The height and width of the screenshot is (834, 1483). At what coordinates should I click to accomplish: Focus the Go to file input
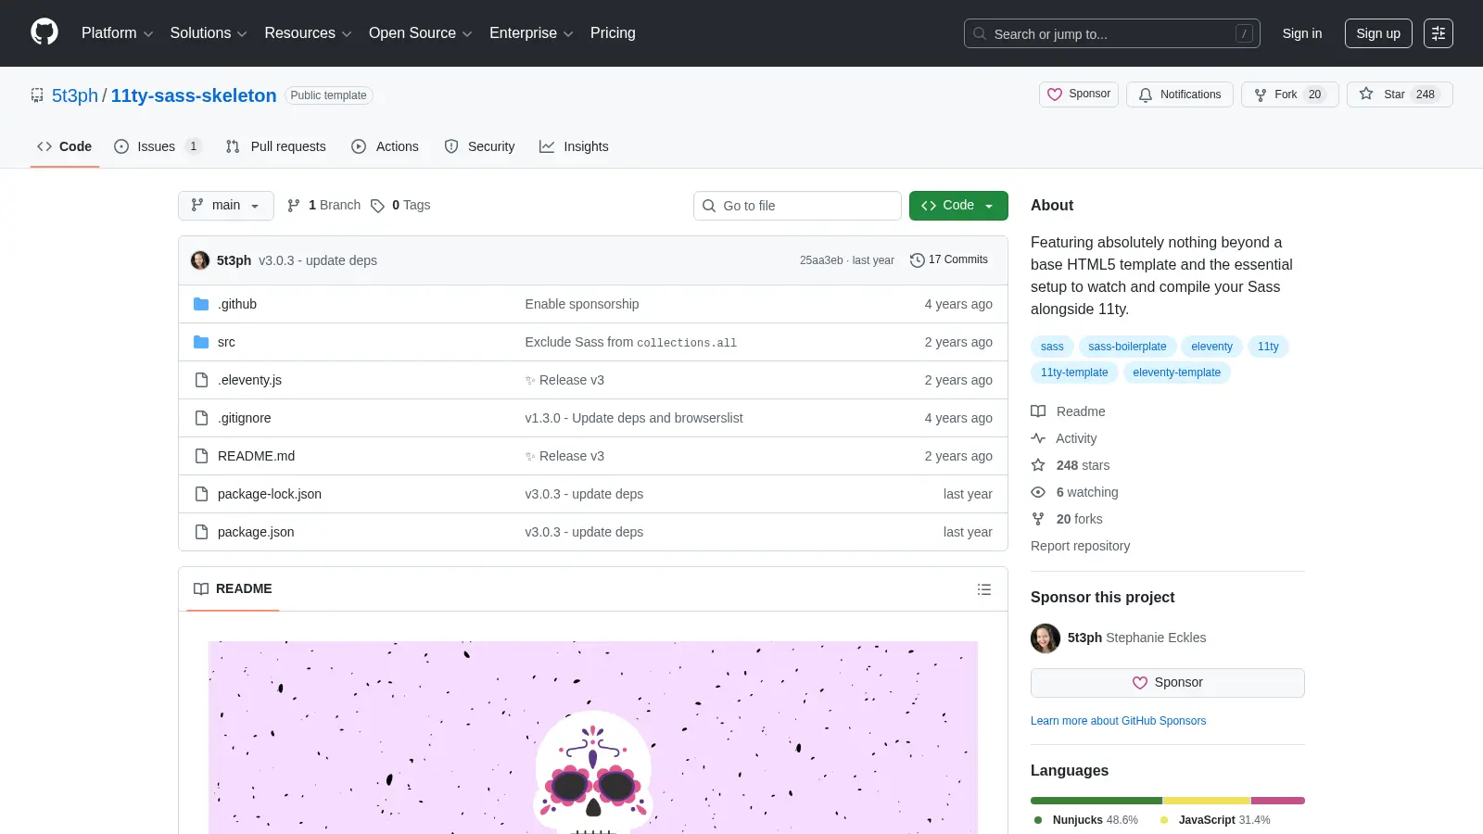pos(797,206)
